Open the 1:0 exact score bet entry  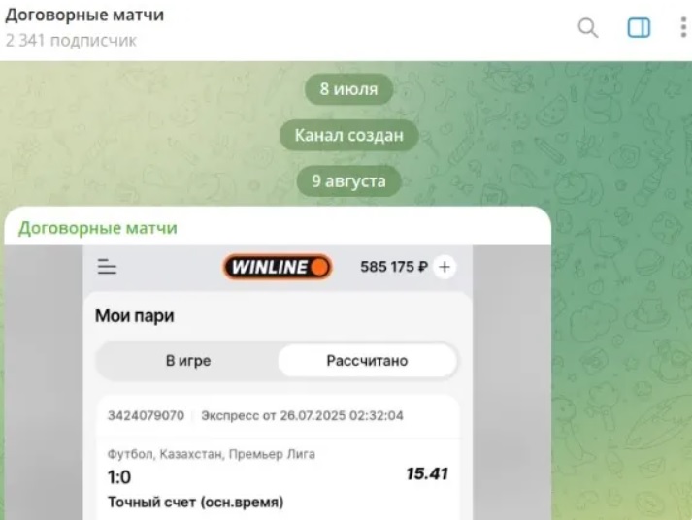(278, 479)
